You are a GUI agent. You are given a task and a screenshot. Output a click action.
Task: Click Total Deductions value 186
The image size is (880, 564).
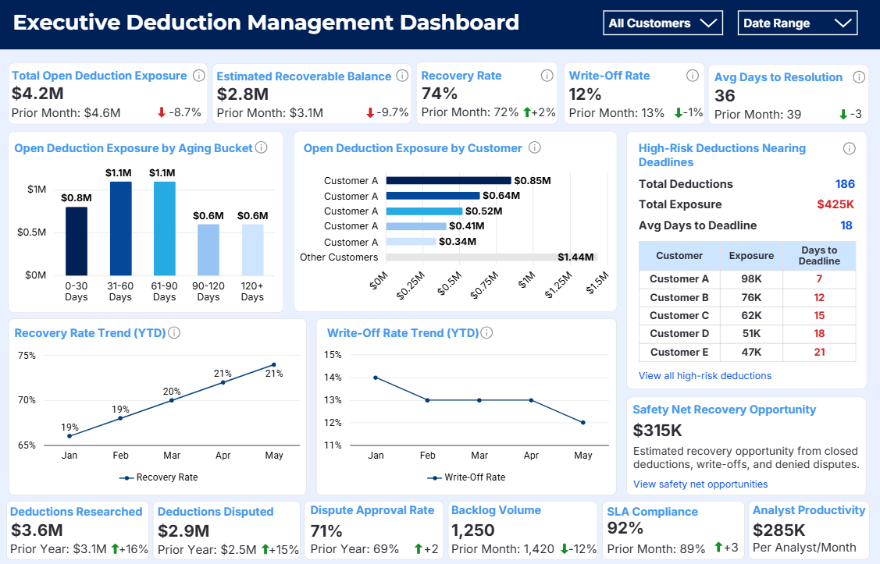click(x=845, y=184)
